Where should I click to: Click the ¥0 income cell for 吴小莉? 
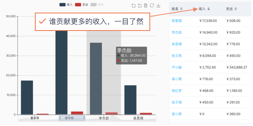202,114
